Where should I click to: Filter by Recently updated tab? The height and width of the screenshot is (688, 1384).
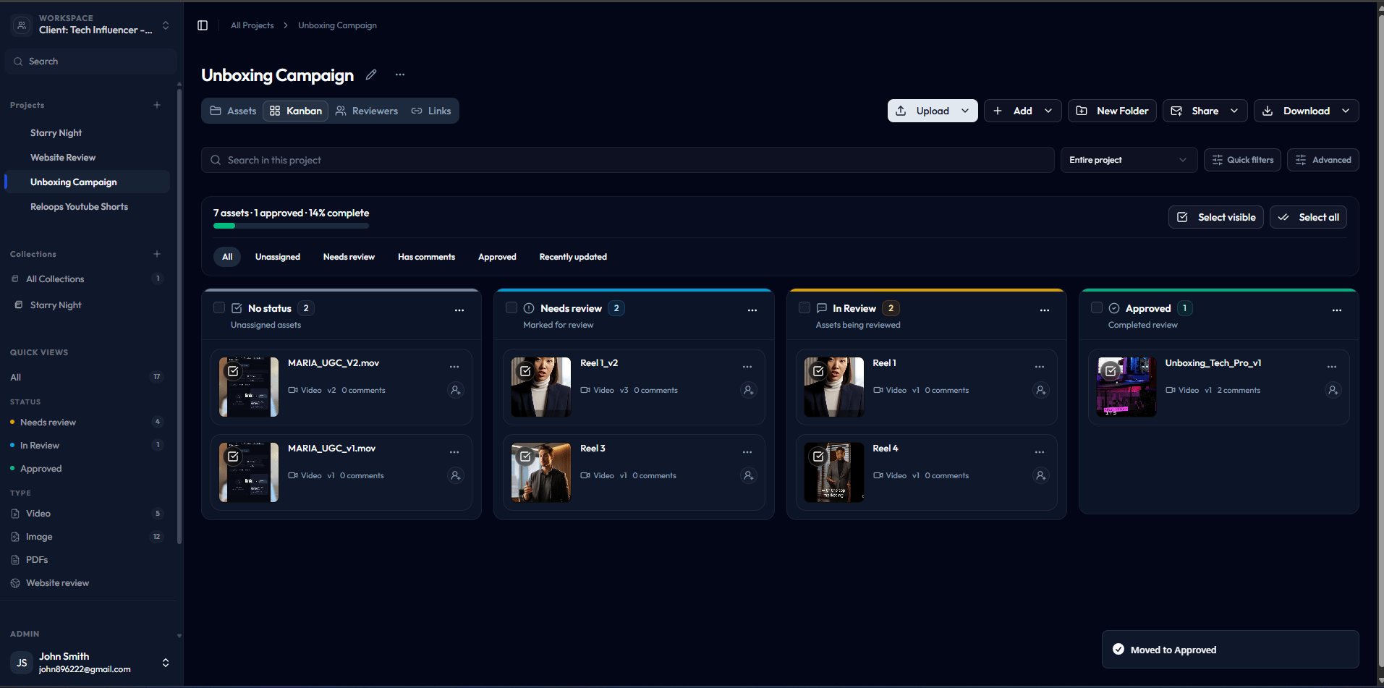pyautogui.click(x=573, y=257)
